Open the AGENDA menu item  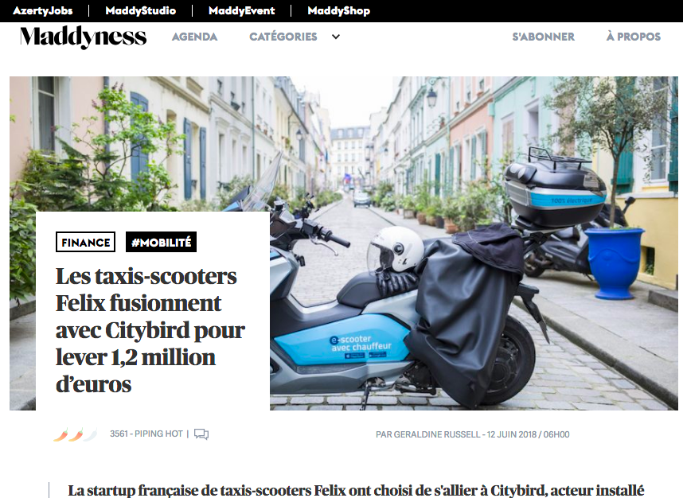[x=195, y=37]
